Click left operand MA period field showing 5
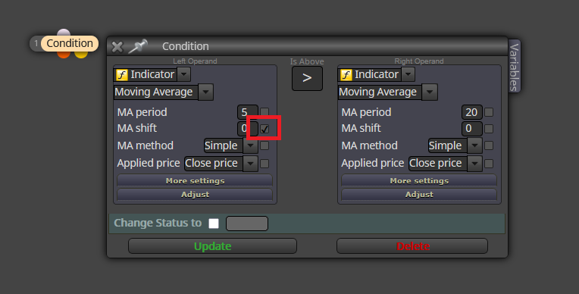The width and height of the screenshot is (579, 294). pos(247,112)
